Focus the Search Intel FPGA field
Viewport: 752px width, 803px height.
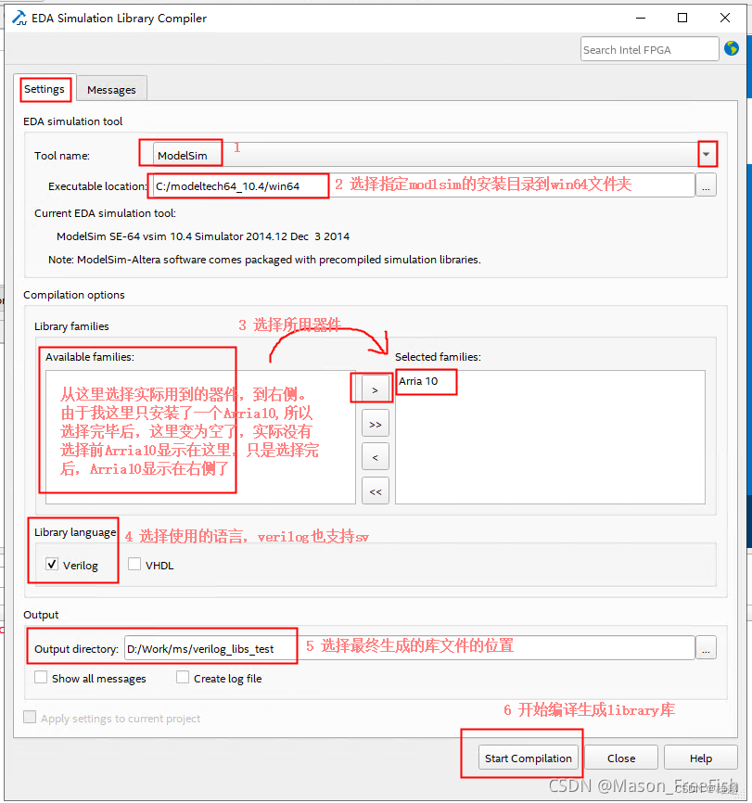(649, 49)
